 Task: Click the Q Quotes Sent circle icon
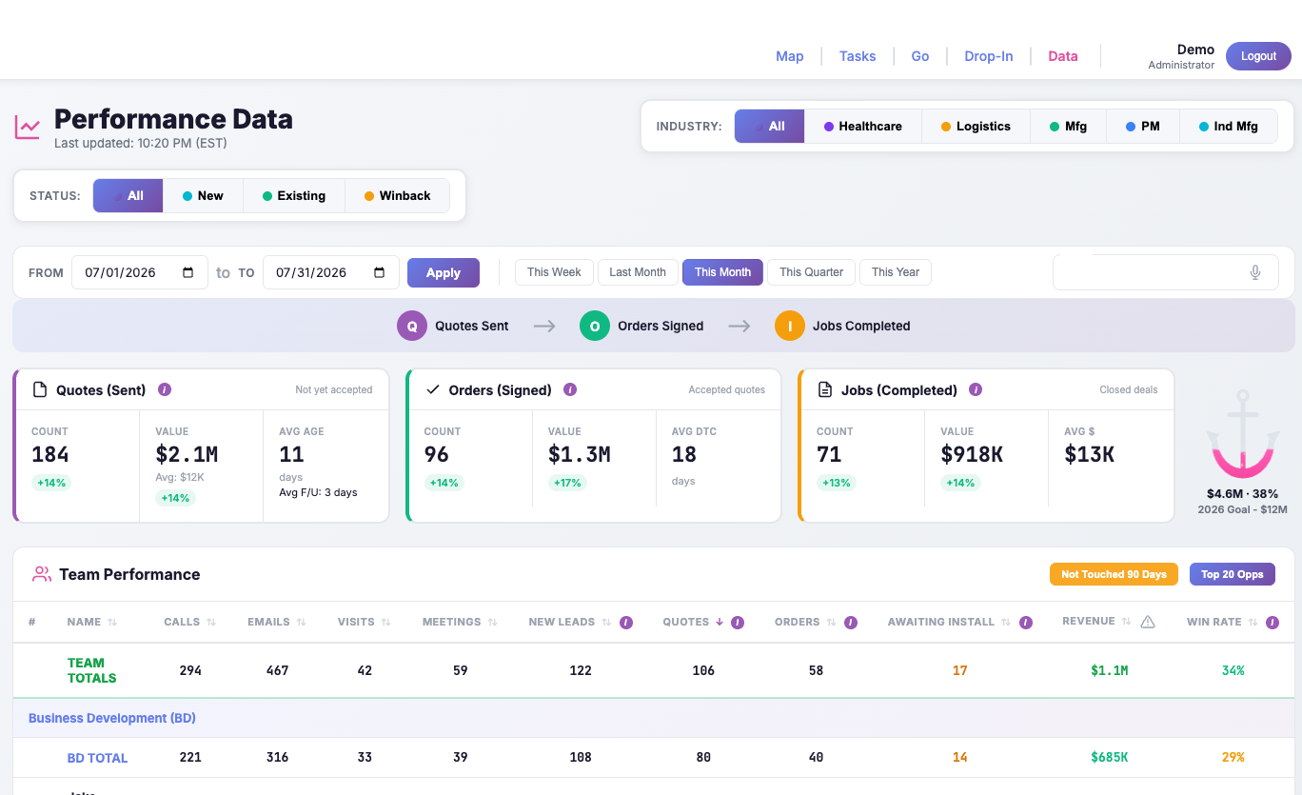412,326
